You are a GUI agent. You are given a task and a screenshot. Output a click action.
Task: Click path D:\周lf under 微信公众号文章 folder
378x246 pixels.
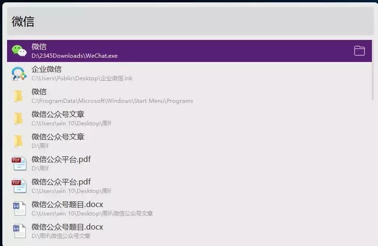(x=40, y=146)
